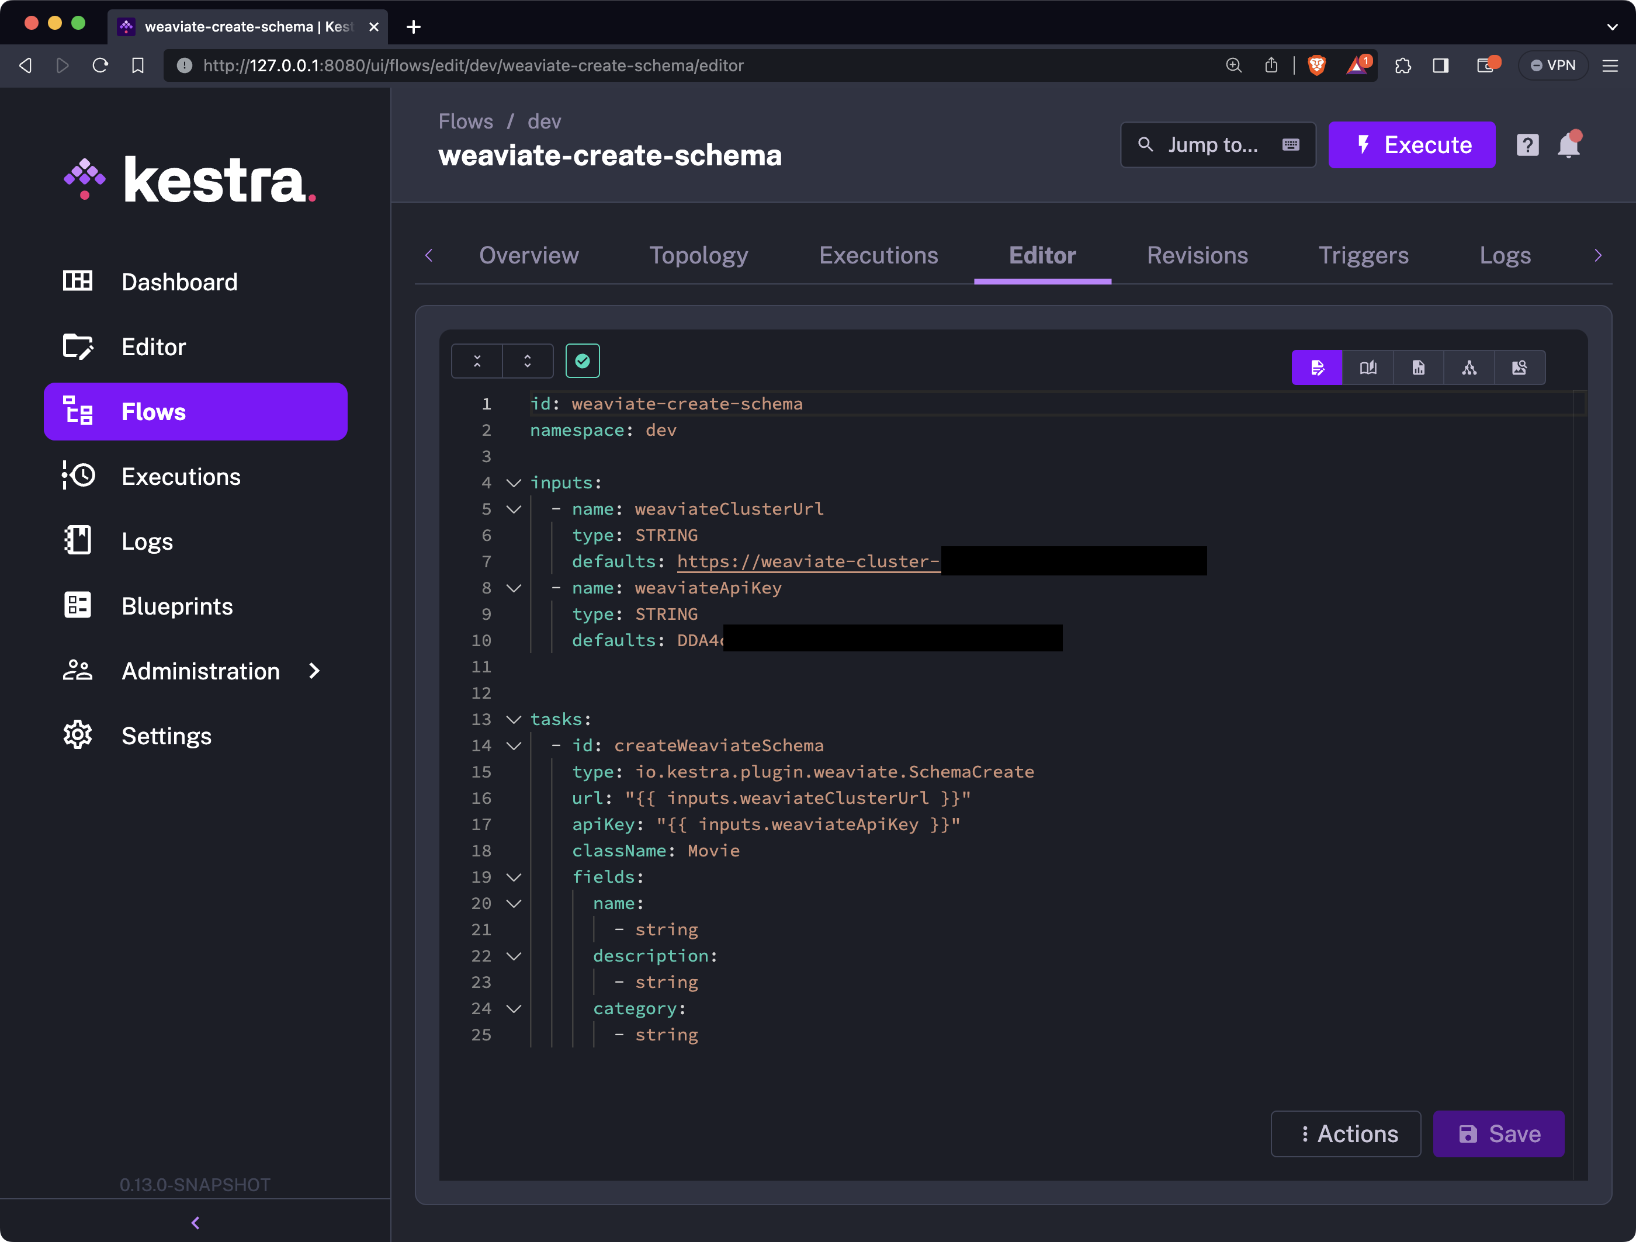Screen dimensions: 1636x1242
Task: Click the dev namespace breadcrumb
Action: tap(545, 122)
